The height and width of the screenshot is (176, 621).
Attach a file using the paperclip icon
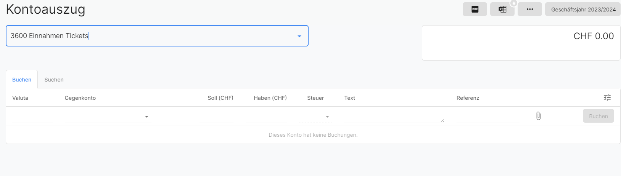pyautogui.click(x=538, y=116)
